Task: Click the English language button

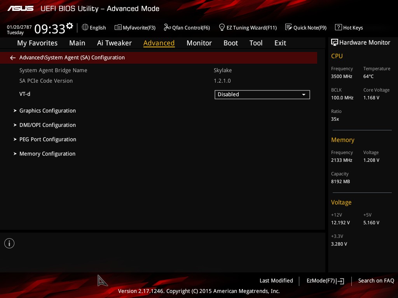Action: (98, 28)
